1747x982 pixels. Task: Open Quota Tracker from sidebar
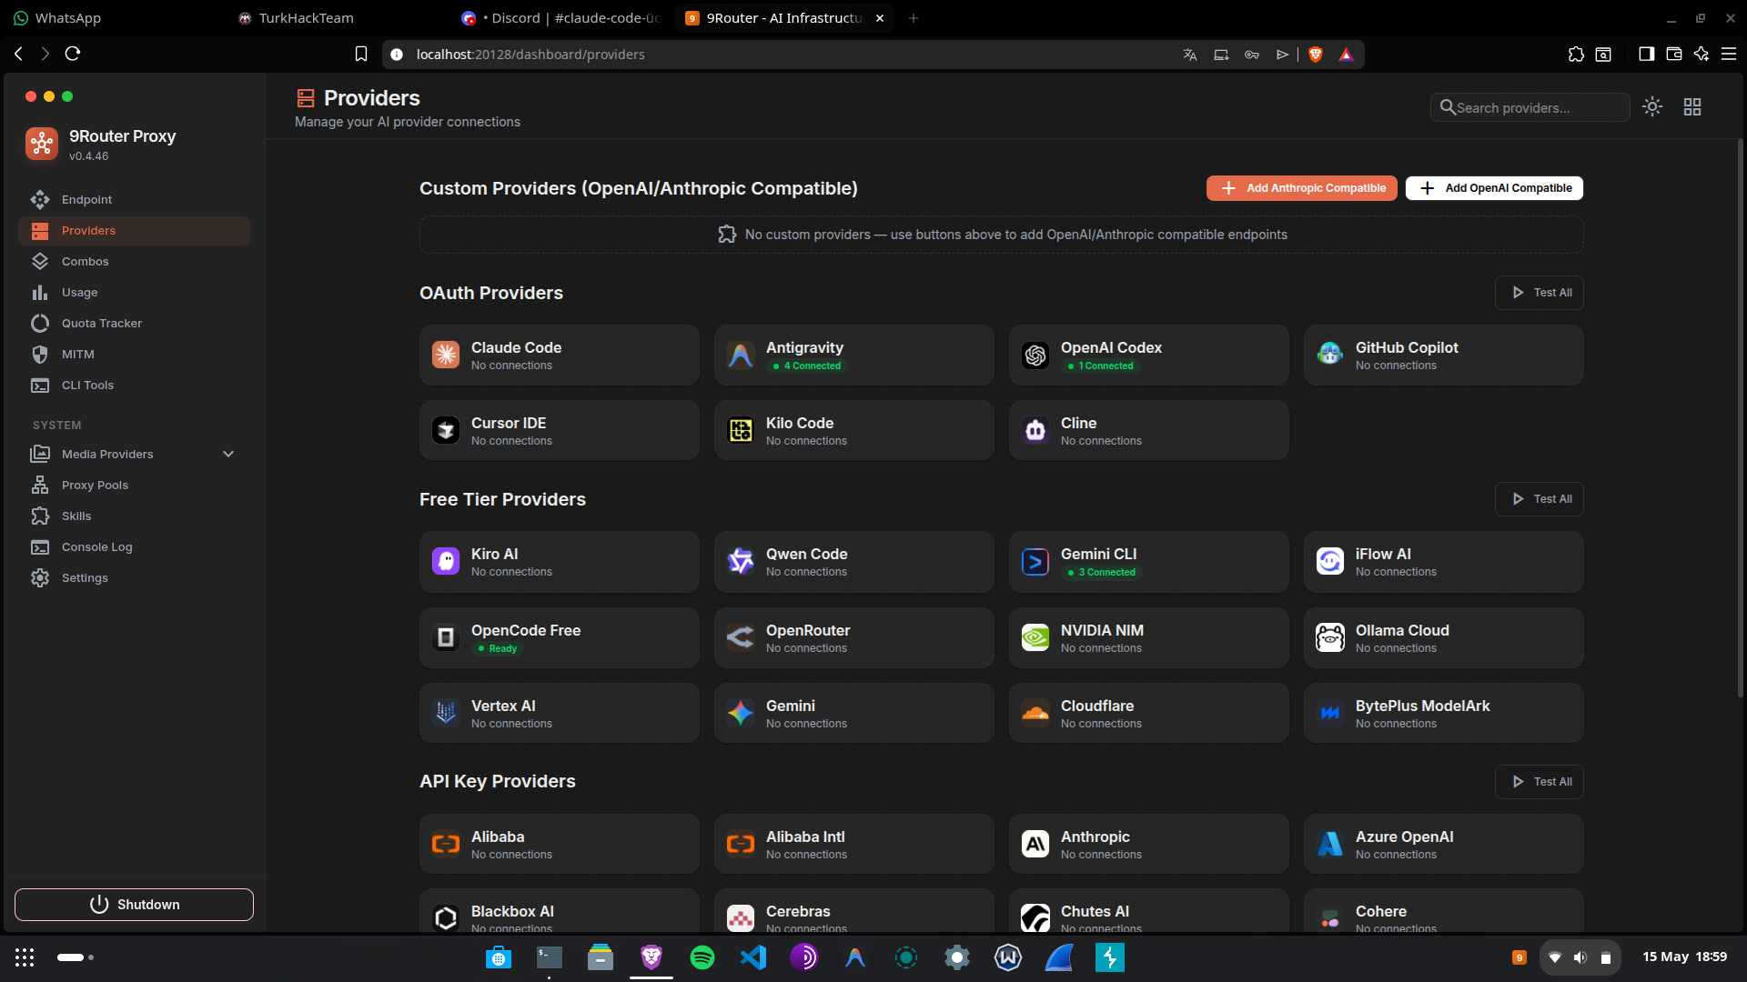(x=134, y=324)
